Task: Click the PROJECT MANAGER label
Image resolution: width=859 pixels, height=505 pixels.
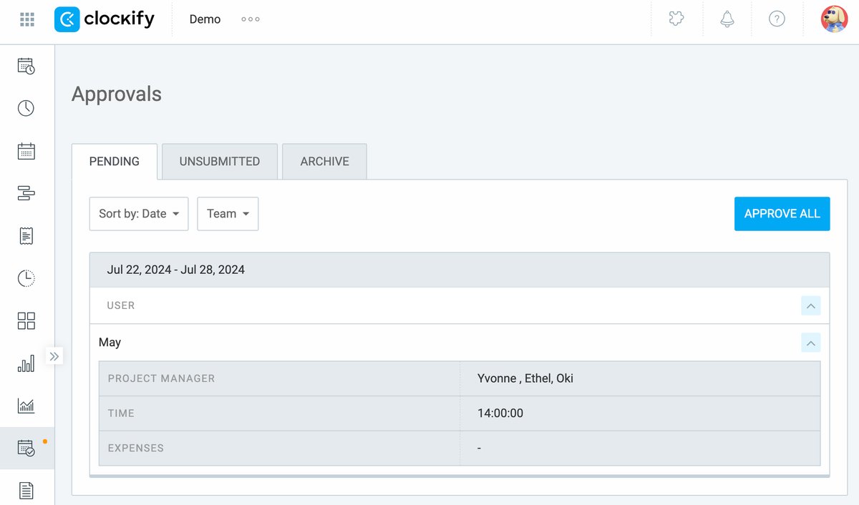Action: tap(161, 378)
